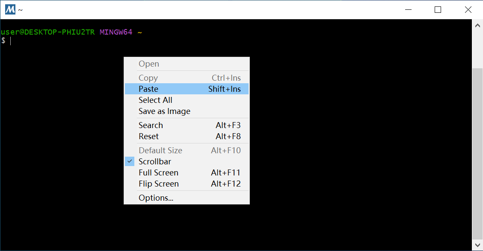
Task: Click the Open entry at menu top
Action: click(148, 64)
